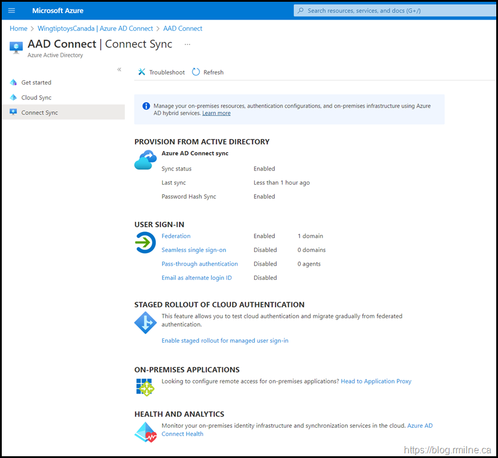Click the Troubleshoot wrench icon
Viewport: 498px width, 458px height.
[x=142, y=72]
